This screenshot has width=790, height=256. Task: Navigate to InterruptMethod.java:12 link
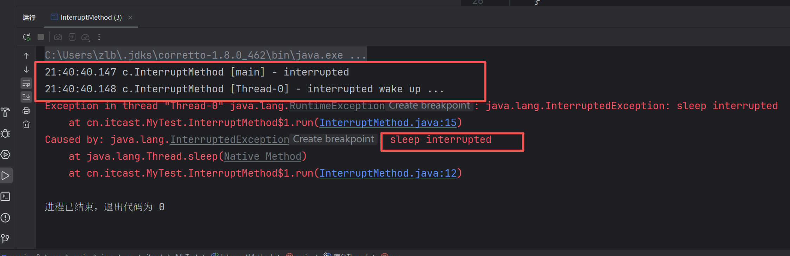tap(388, 173)
